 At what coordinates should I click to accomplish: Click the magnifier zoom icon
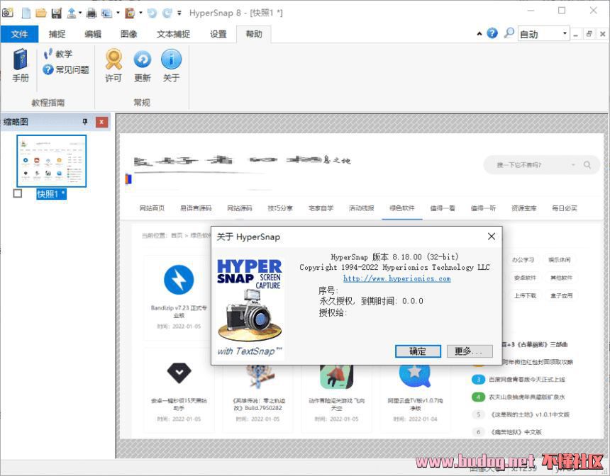coord(509,33)
